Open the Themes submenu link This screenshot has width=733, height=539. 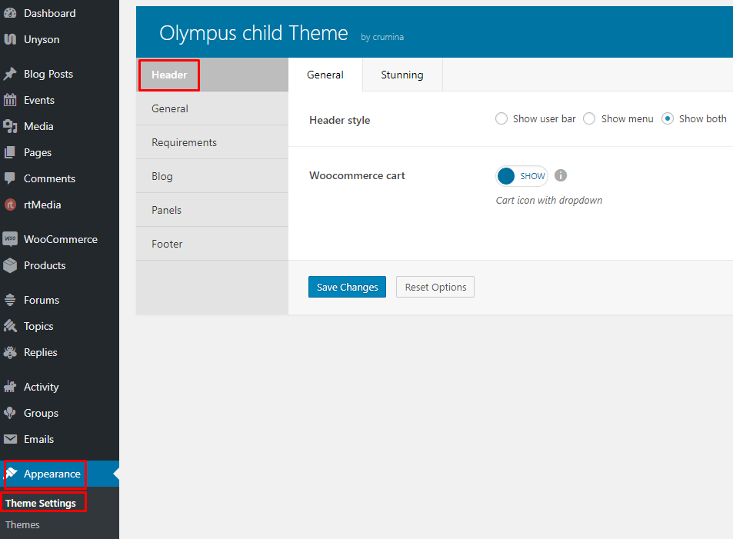click(x=22, y=524)
